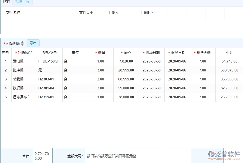
Task: Click the 批量上传 upload button
Action: 23,2
